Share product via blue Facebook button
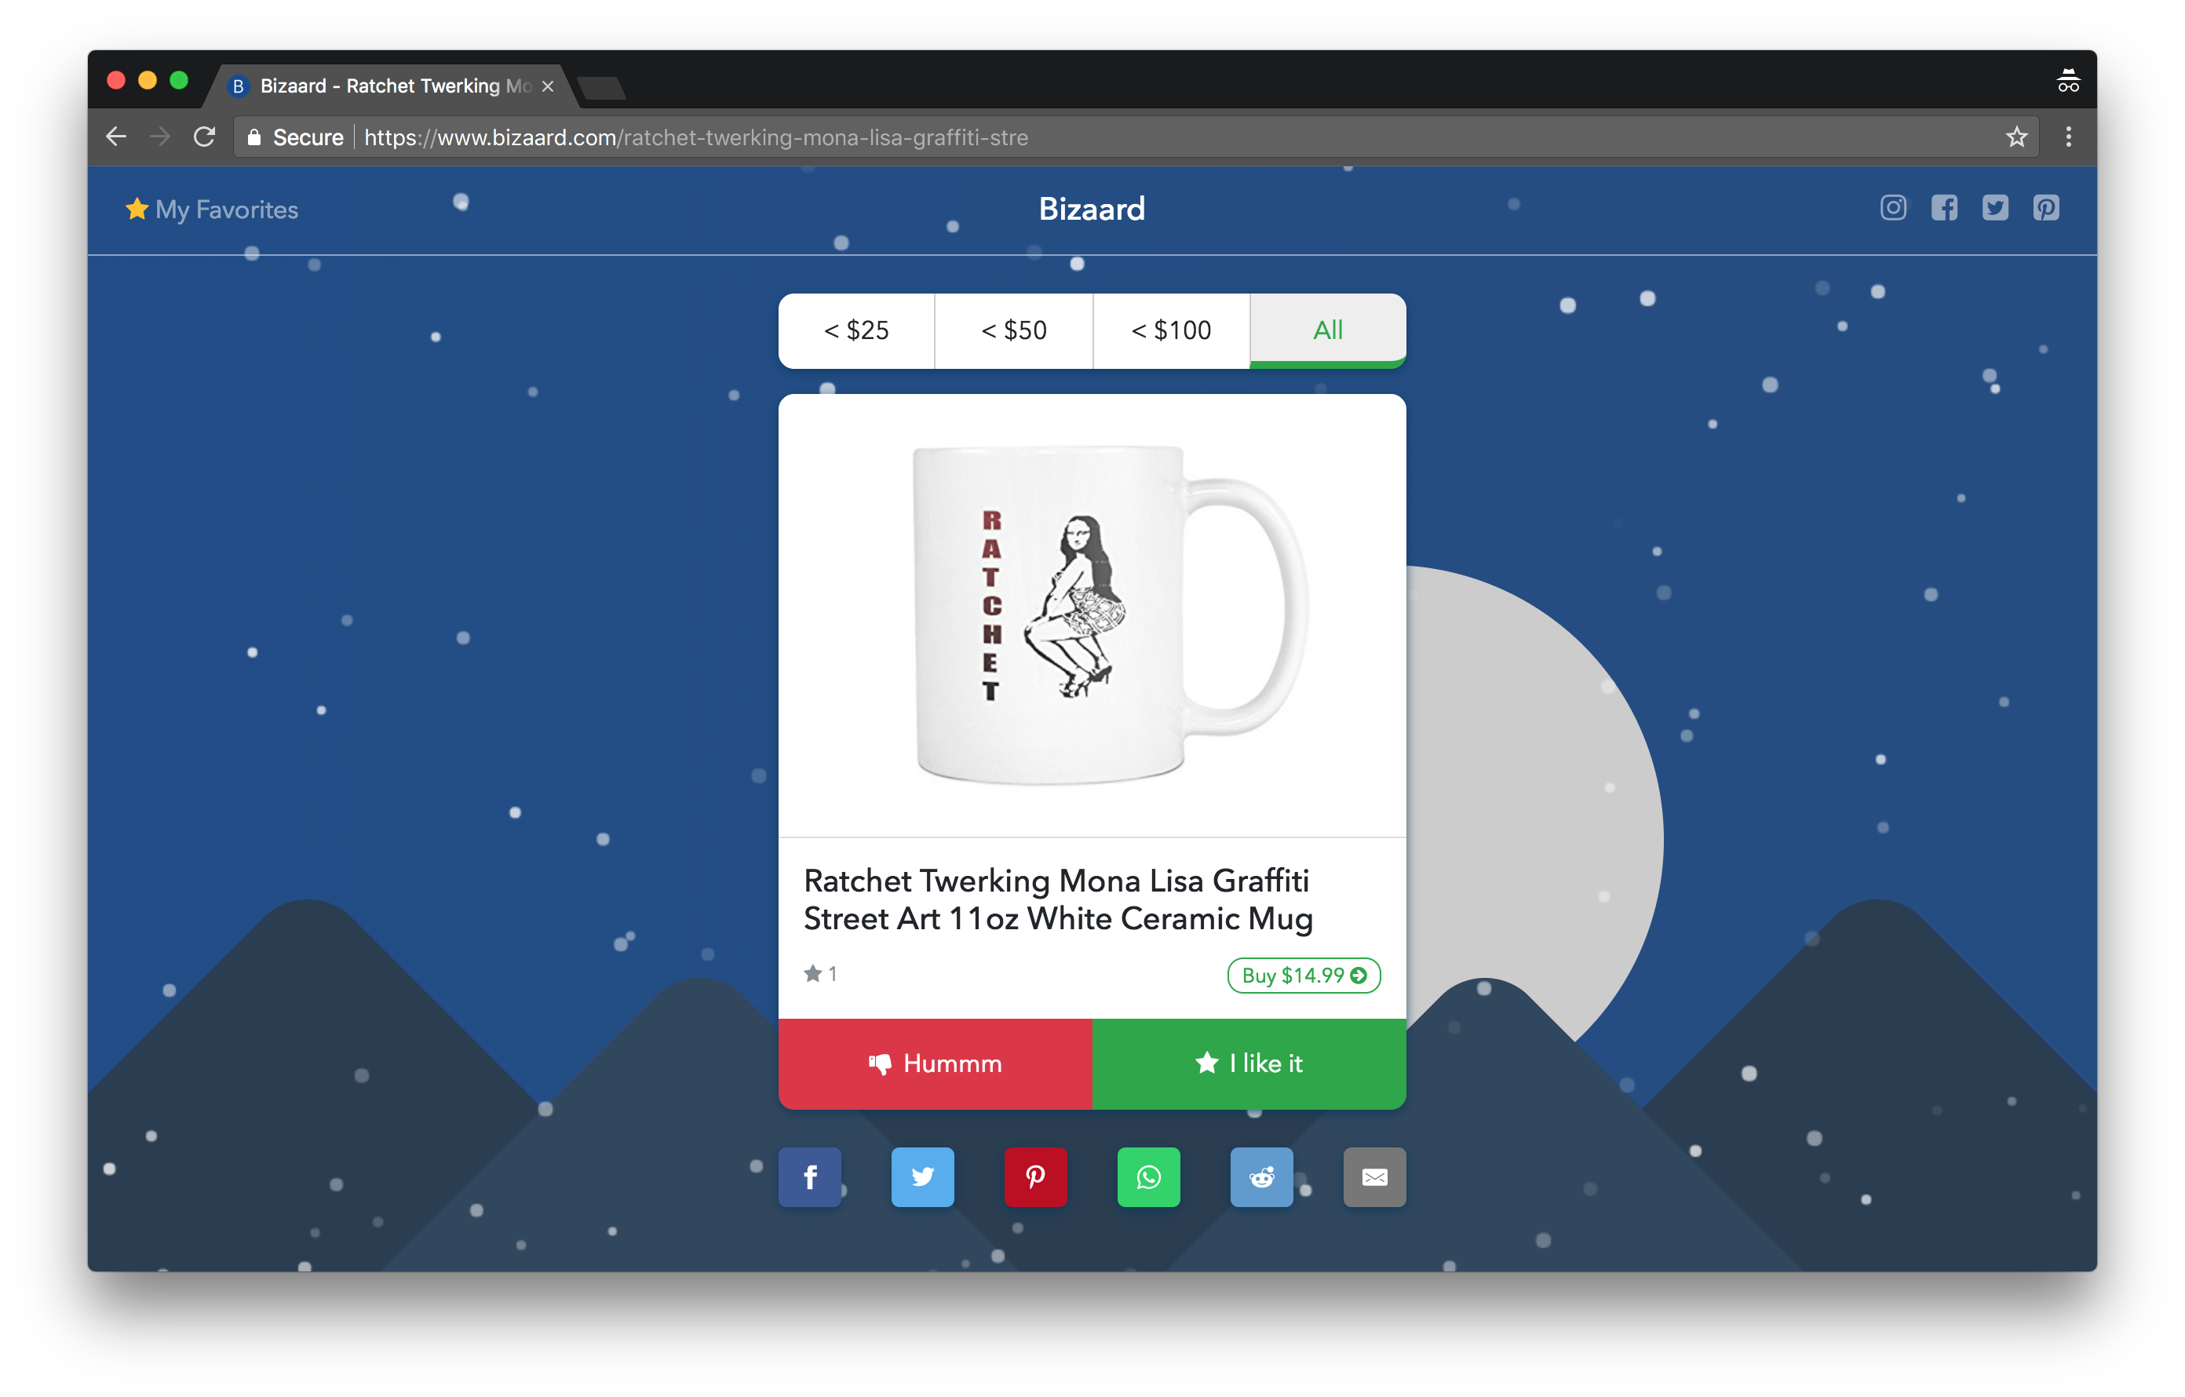 (809, 1176)
